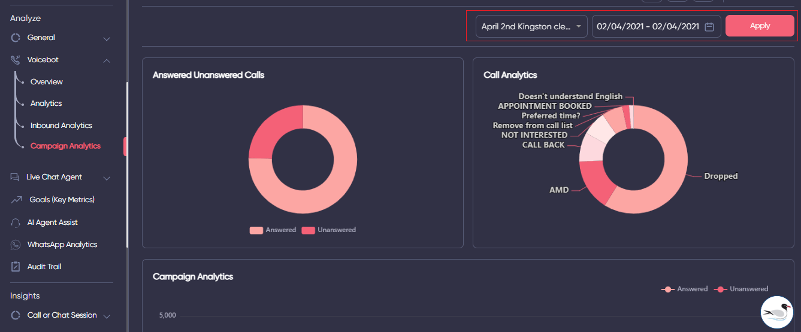Click the Call or Chat Session icon
The height and width of the screenshot is (332, 801).
coord(16,315)
